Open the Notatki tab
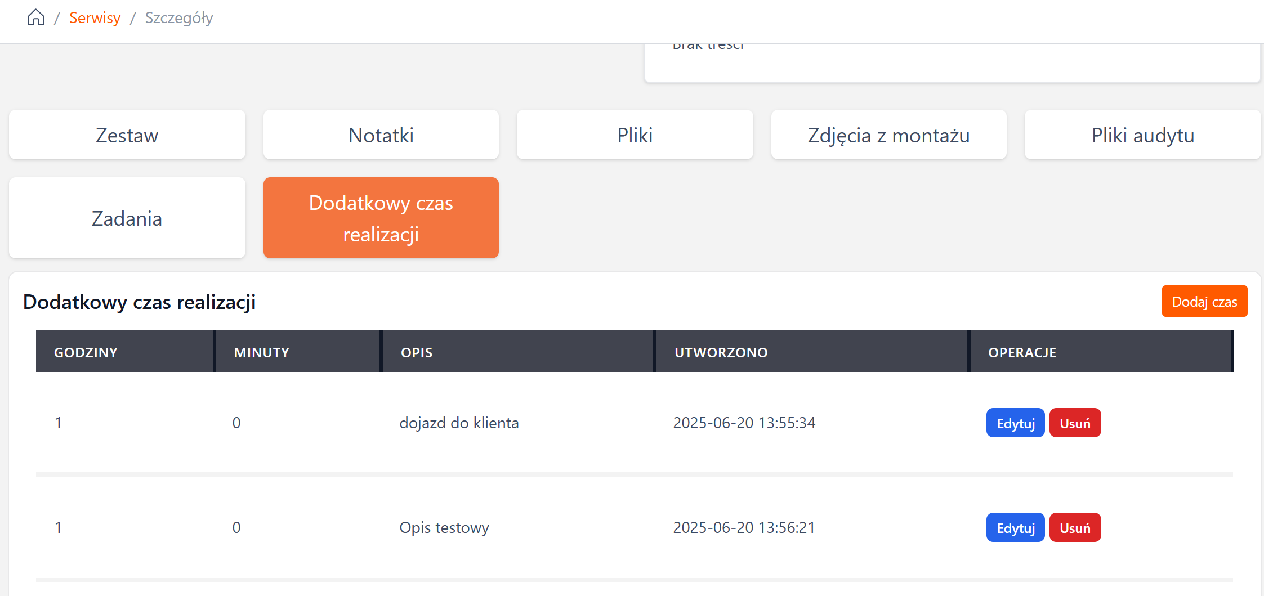 (x=381, y=135)
